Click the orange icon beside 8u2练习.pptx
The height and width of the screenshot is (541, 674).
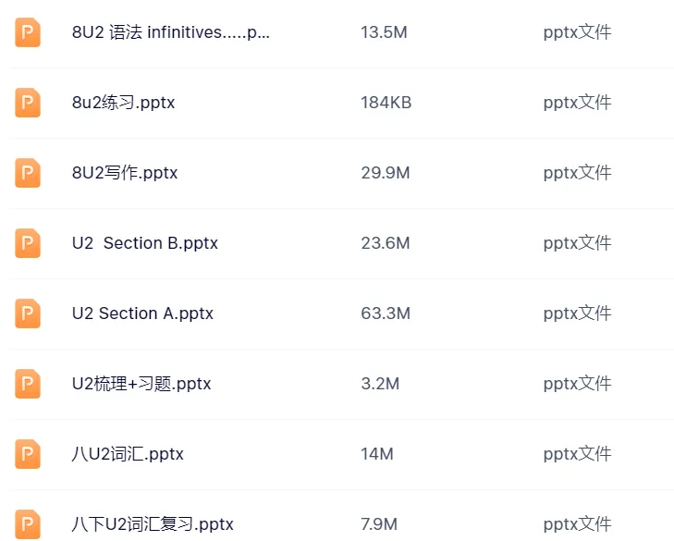pos(28,103)
